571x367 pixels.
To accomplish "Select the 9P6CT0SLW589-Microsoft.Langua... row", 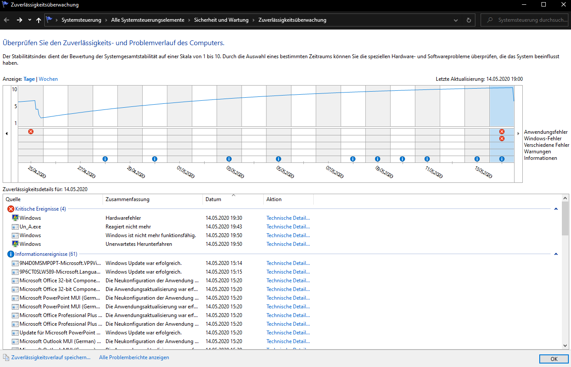I will [282, 272].
